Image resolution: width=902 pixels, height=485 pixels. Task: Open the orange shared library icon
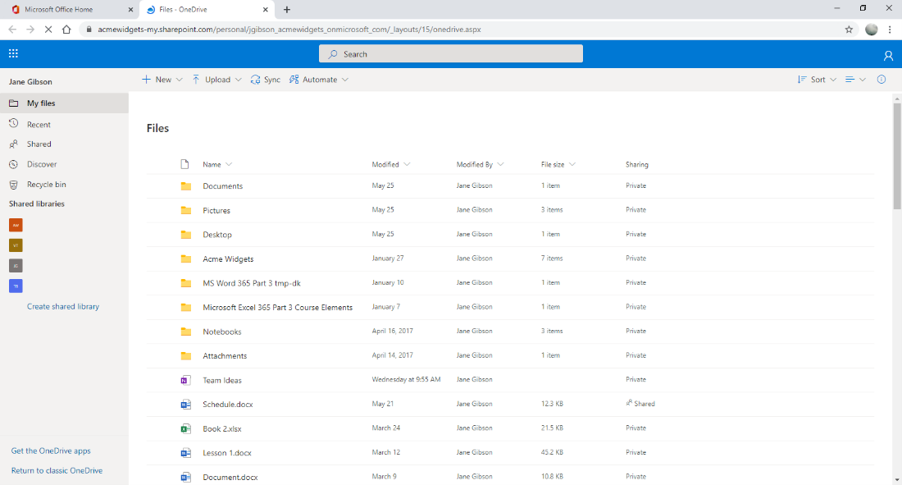[x=16, y=225]
